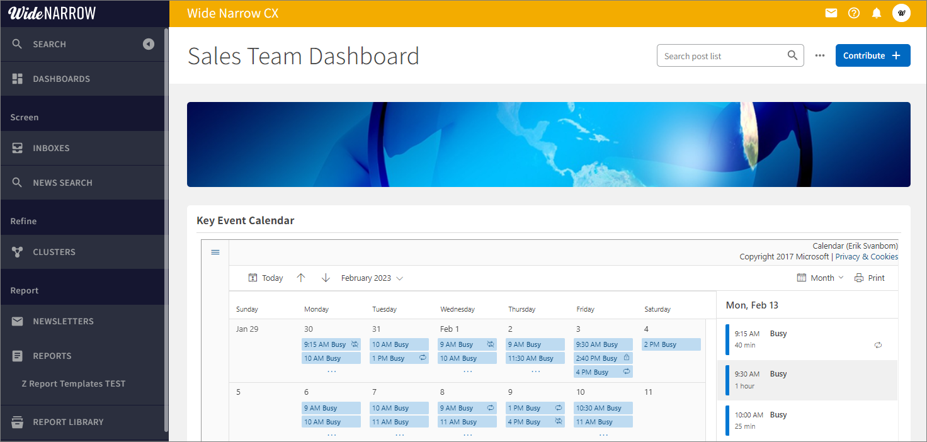Image resolution: width=927 pixels, height=442 pixels.
Task: Click inside the Search post list field
Action: coord(718,55)
